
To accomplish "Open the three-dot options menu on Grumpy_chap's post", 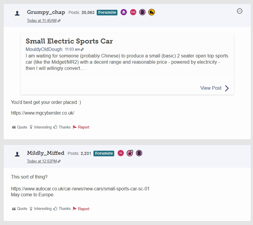I will click(x=240, y=11).
